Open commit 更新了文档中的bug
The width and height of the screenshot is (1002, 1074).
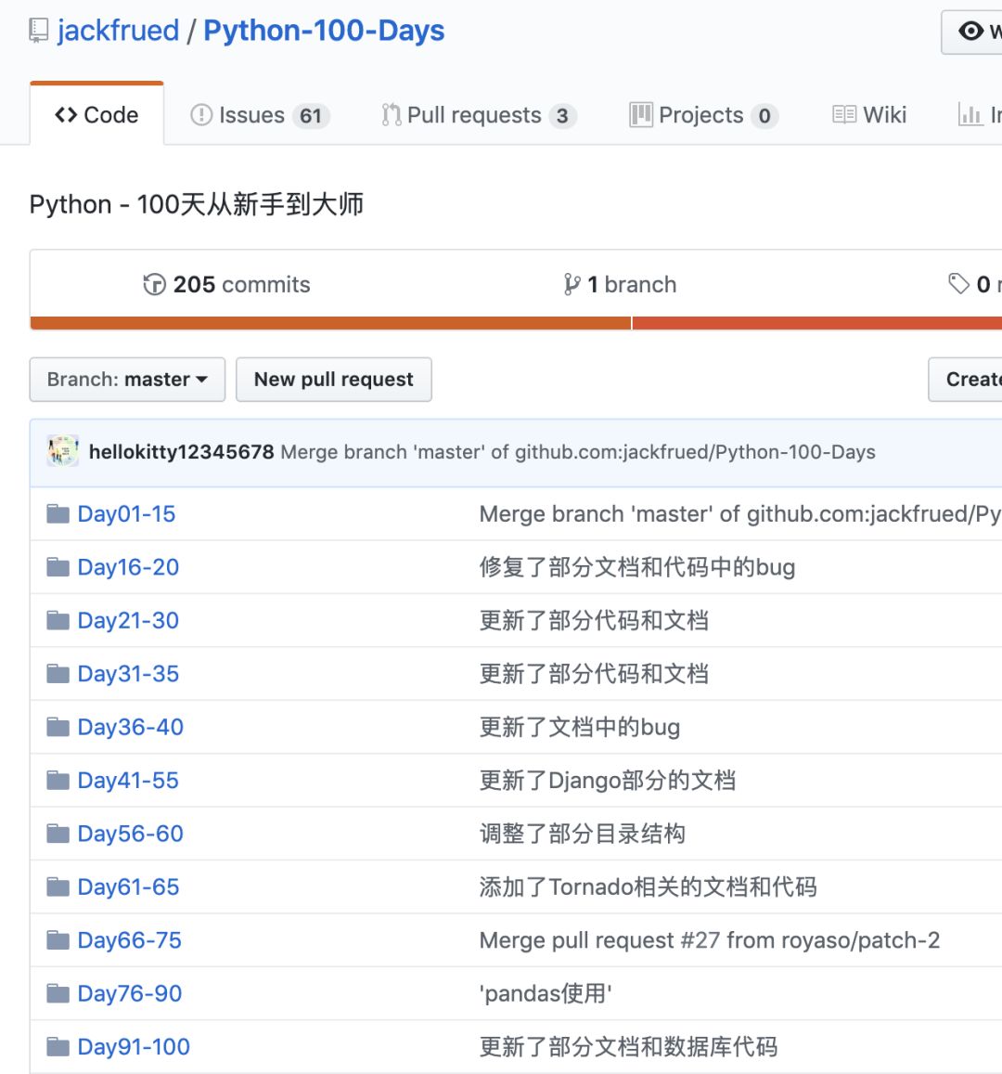(580, 727)
